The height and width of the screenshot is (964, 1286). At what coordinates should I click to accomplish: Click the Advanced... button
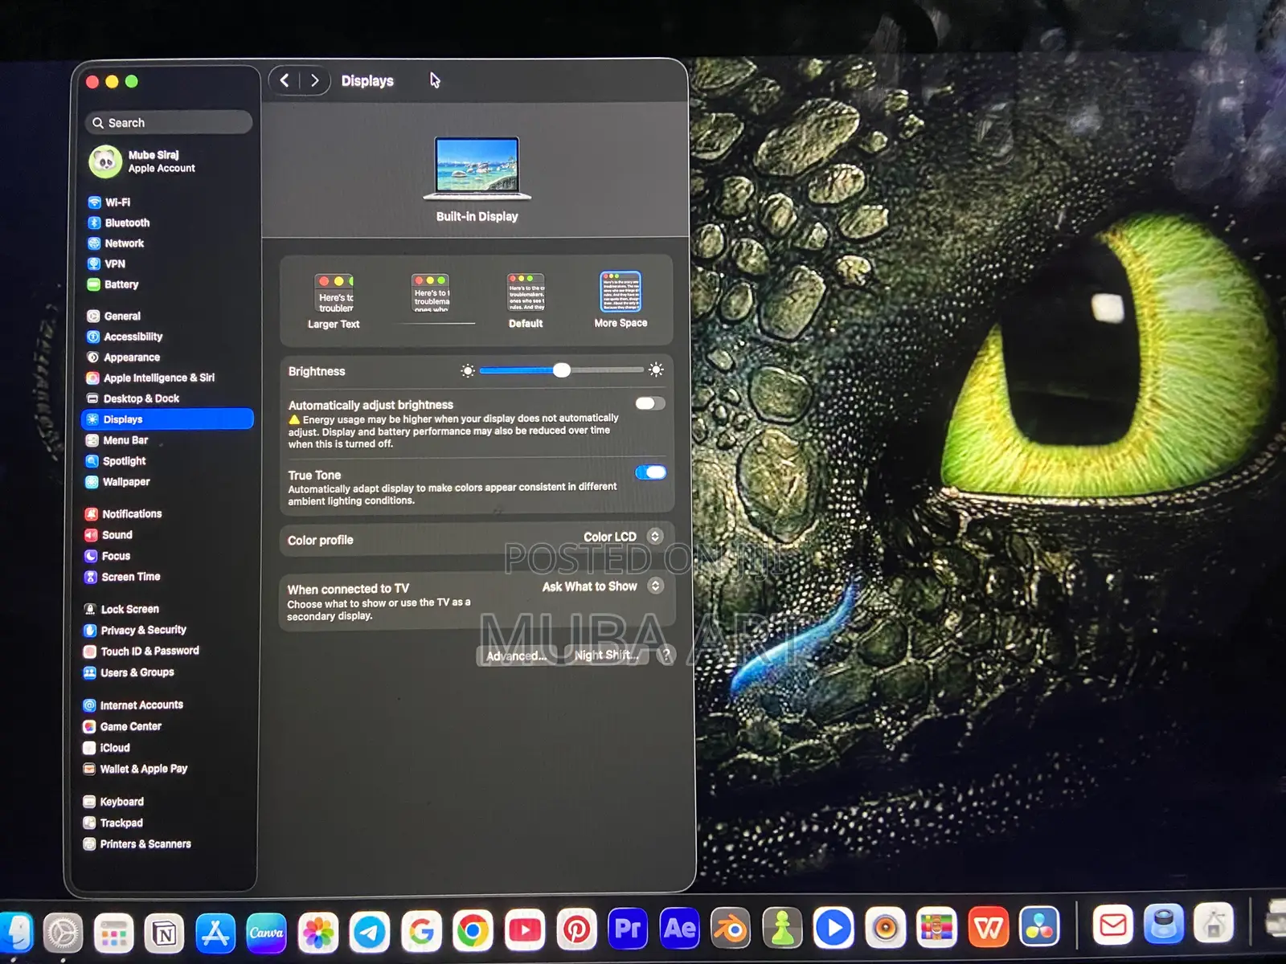pyautogui.click(x=517, y=656)
